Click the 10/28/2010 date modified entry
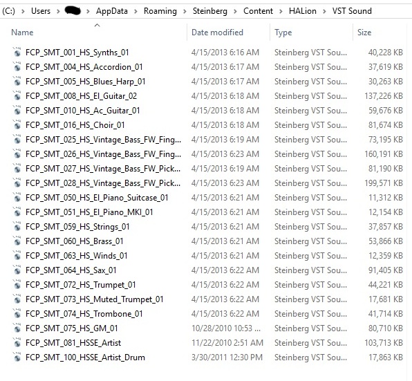Screen dimensions: 412x381 pyautogui.click(x=226, y=328)
